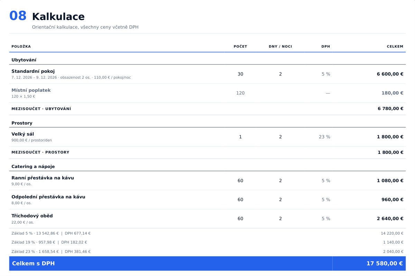Click the subtitle "Orientační kalkulace, všechny ceny včetně DPH"
The height and width of the screenshot is (276, 415).
(85, 27)
